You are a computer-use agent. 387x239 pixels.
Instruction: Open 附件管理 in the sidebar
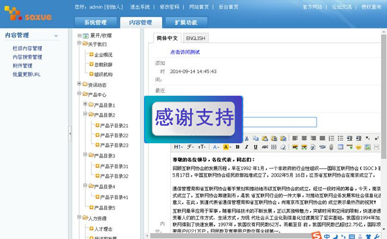point(23,65)
